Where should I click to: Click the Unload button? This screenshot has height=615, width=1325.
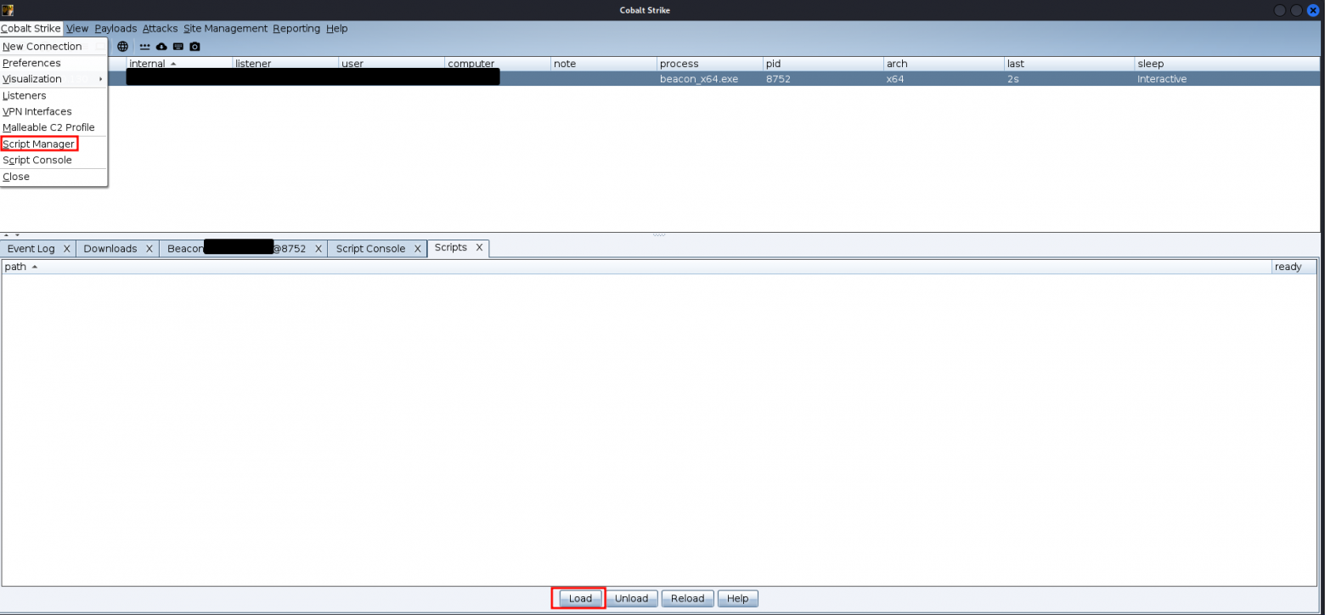coord(631,598)
